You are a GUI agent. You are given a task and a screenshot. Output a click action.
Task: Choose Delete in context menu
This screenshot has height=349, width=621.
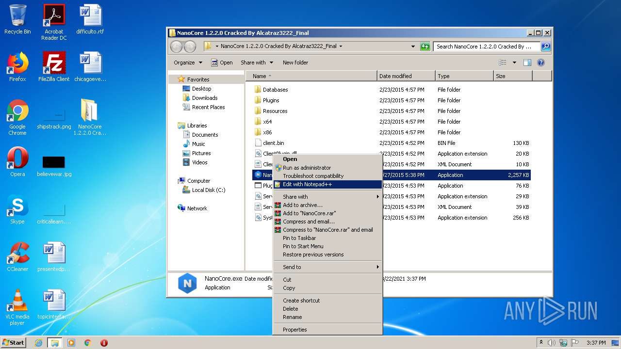click(x=327, y=309)
